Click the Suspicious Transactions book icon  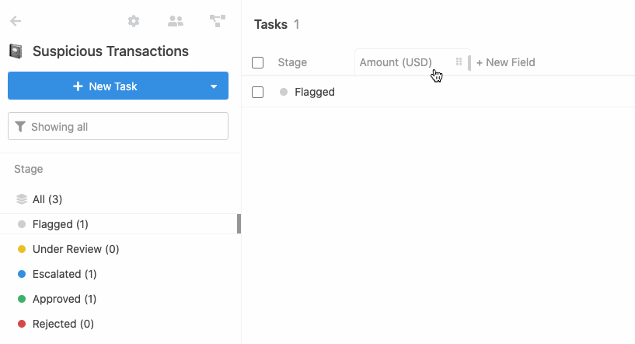pyautogui.click(x=16, y=51)
